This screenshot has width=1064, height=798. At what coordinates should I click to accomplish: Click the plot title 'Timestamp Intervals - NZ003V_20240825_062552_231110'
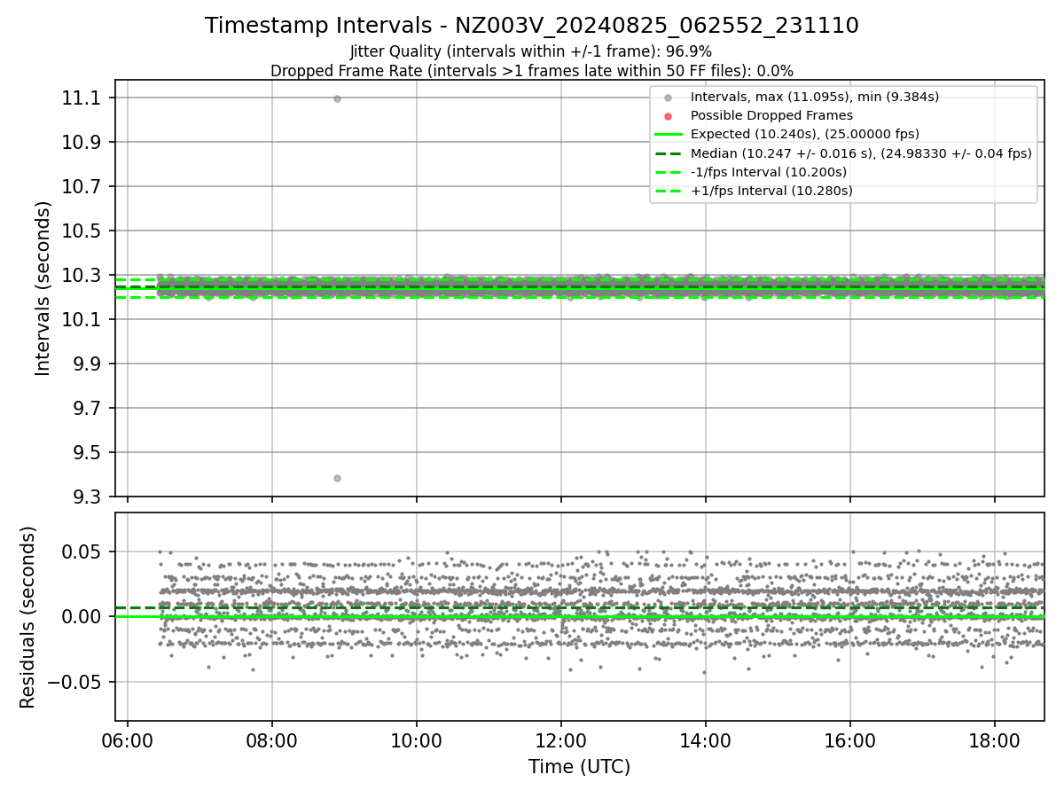point(532,26)
